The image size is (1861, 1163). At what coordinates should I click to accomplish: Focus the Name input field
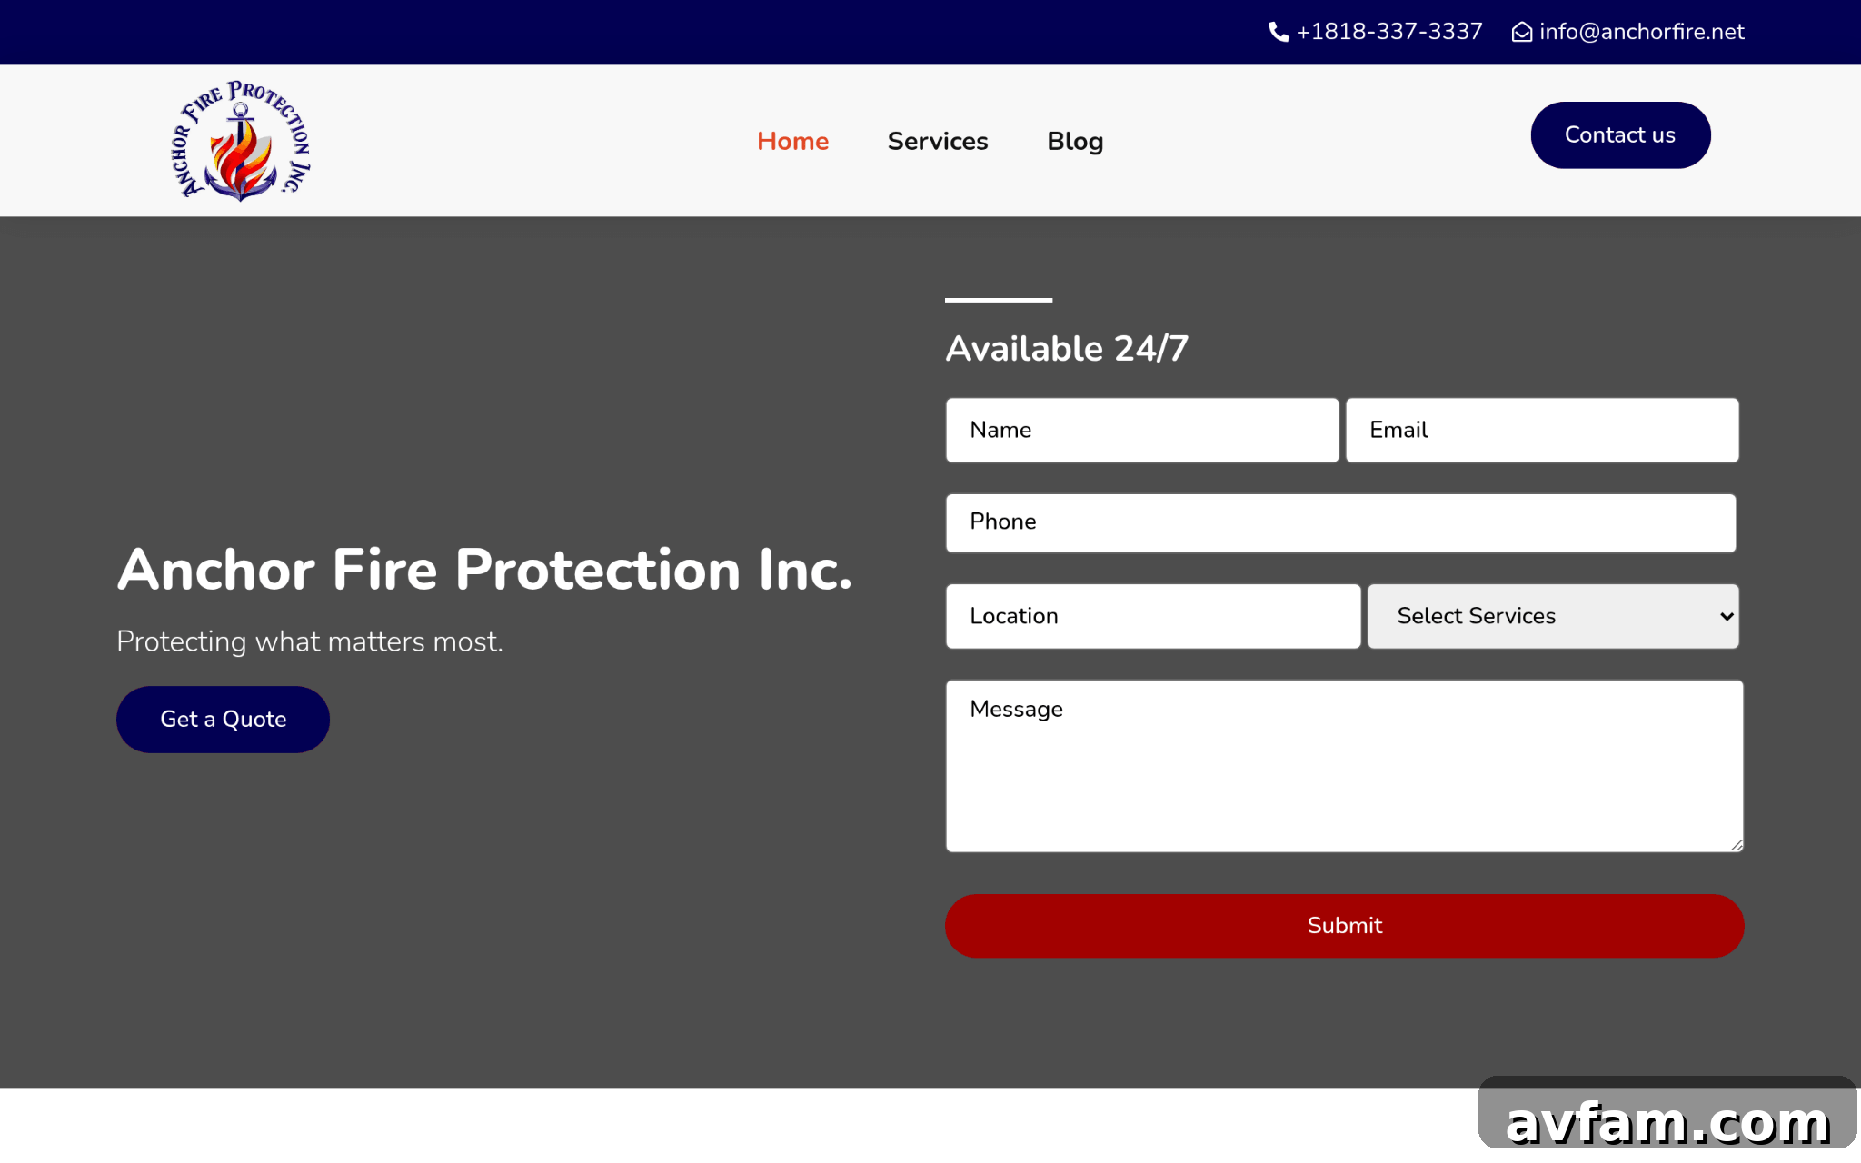click(x=1142, y=430)
